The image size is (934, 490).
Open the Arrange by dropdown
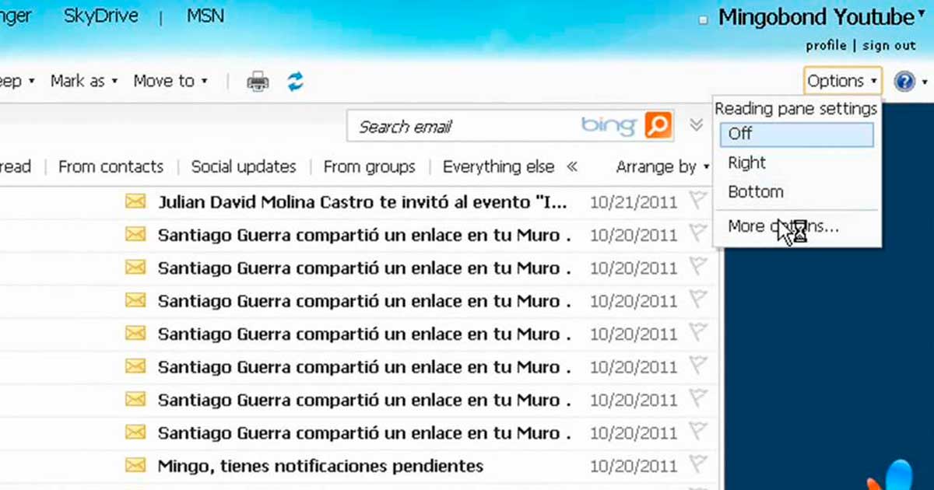tap(662, 166)
